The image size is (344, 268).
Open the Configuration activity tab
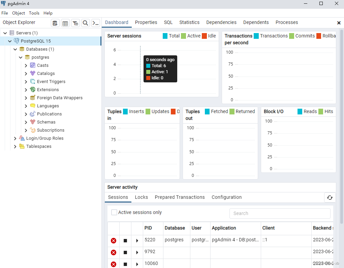[227, 197]
